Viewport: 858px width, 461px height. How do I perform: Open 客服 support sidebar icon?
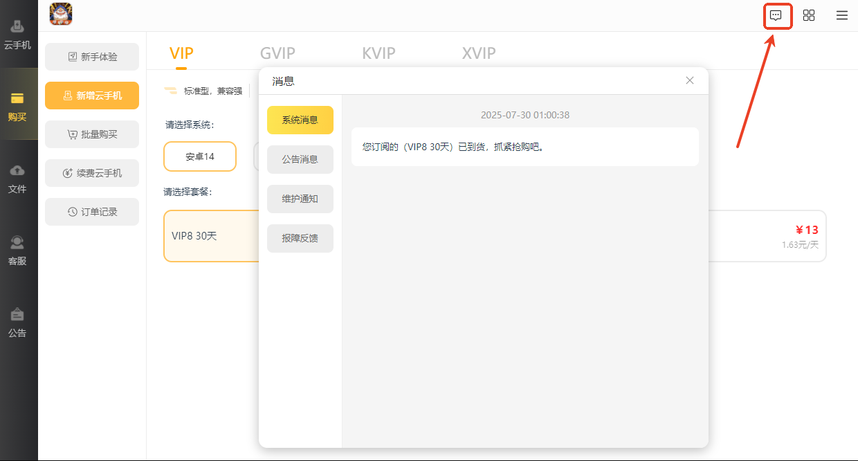pos(18,250)
